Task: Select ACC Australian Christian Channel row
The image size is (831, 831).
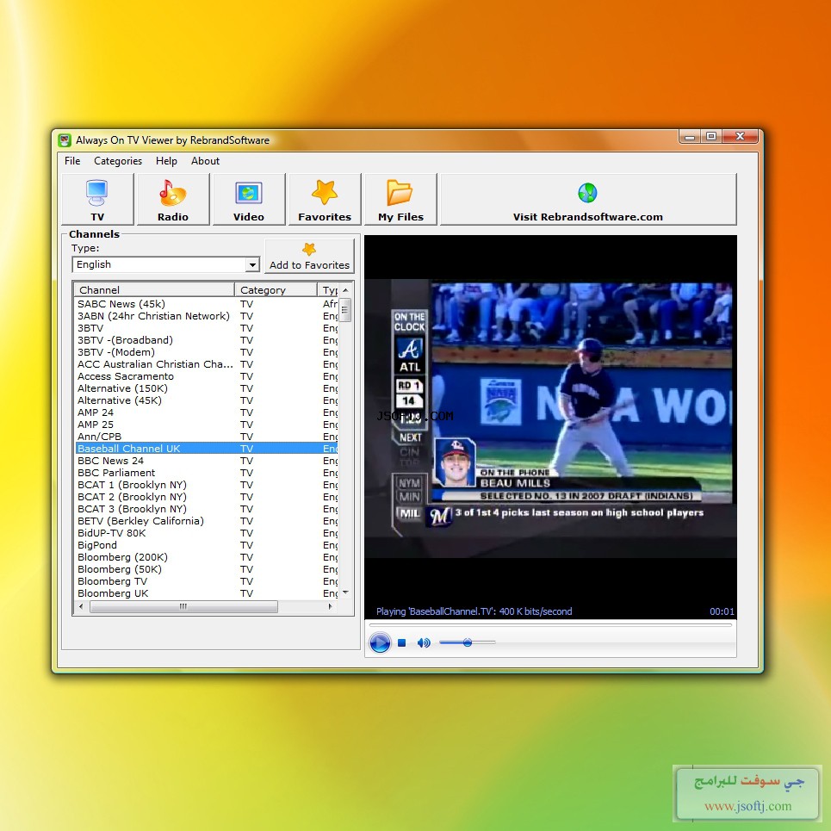Action: tap(206, 364)
